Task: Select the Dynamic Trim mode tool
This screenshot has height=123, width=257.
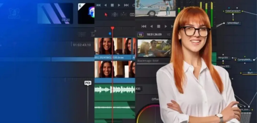Action: click(123, 15)
